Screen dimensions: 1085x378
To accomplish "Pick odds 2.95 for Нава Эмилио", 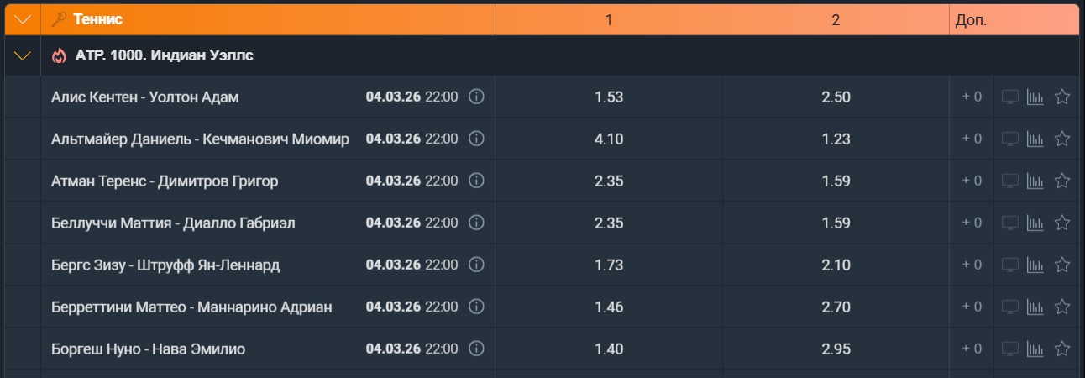I will pyautogui.click(x=836, y=349).
